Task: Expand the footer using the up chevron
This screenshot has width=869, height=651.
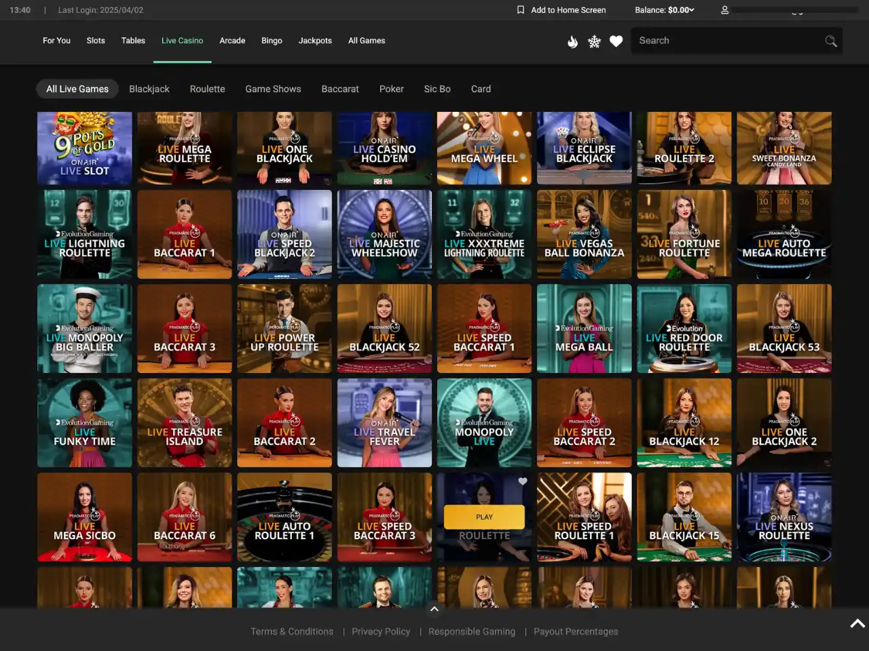Action: click(434, 609)
